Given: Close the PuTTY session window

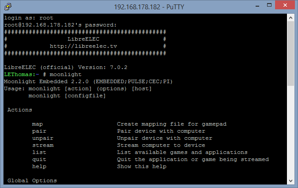Looking at the screenshot, I should pyautogui.click(x=285, y=5).
